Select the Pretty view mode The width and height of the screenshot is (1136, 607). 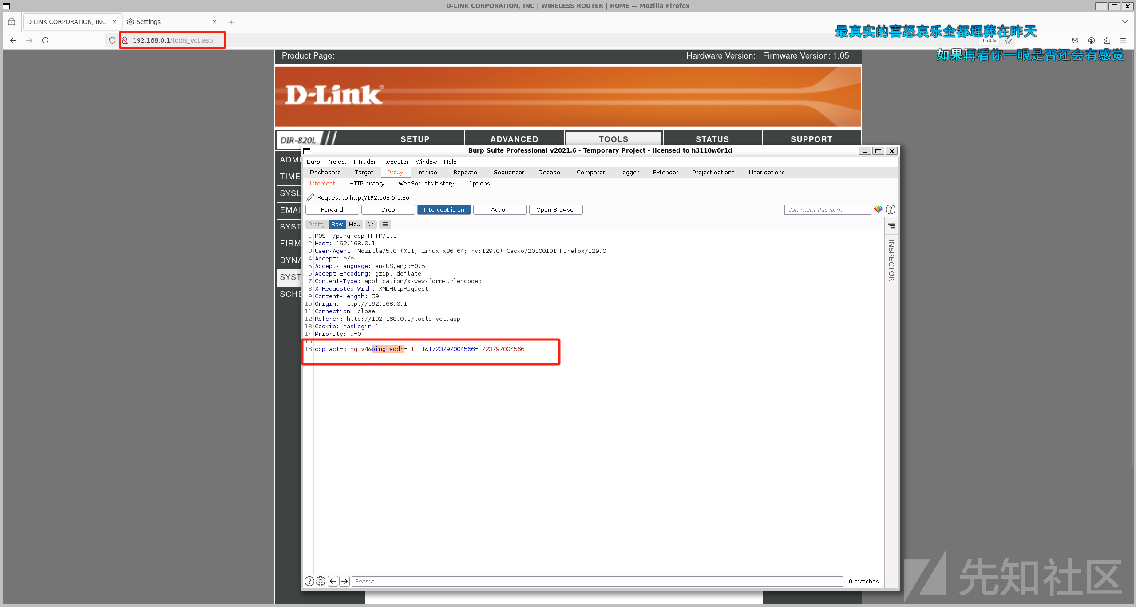coord(317,224)
